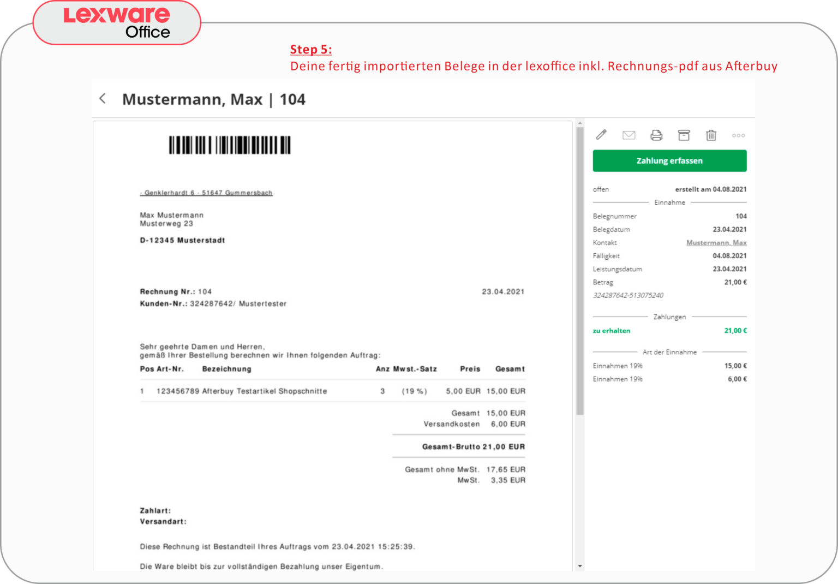
Task: Select the zu erhalten amount 21,00 €
Action: (735, 331)
